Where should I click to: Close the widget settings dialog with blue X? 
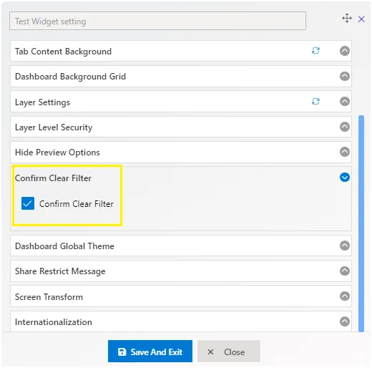(x=361, y=19)
